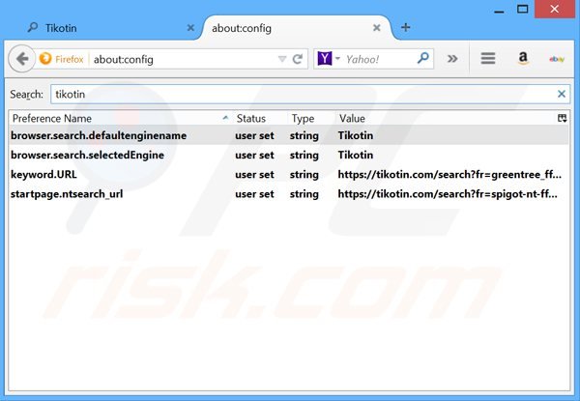Open the eBay toolbar button
The width and height of the screenshot is (580, 401).
(x=557, y=59)
